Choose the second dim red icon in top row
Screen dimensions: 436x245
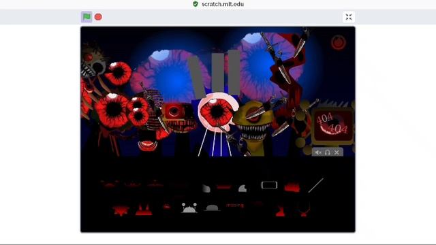pyautogui.click(x=132, y=184)
